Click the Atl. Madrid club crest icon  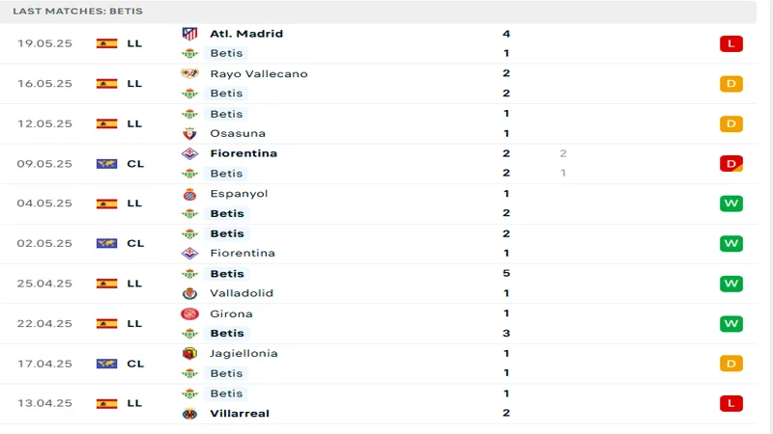click(189, 34)
